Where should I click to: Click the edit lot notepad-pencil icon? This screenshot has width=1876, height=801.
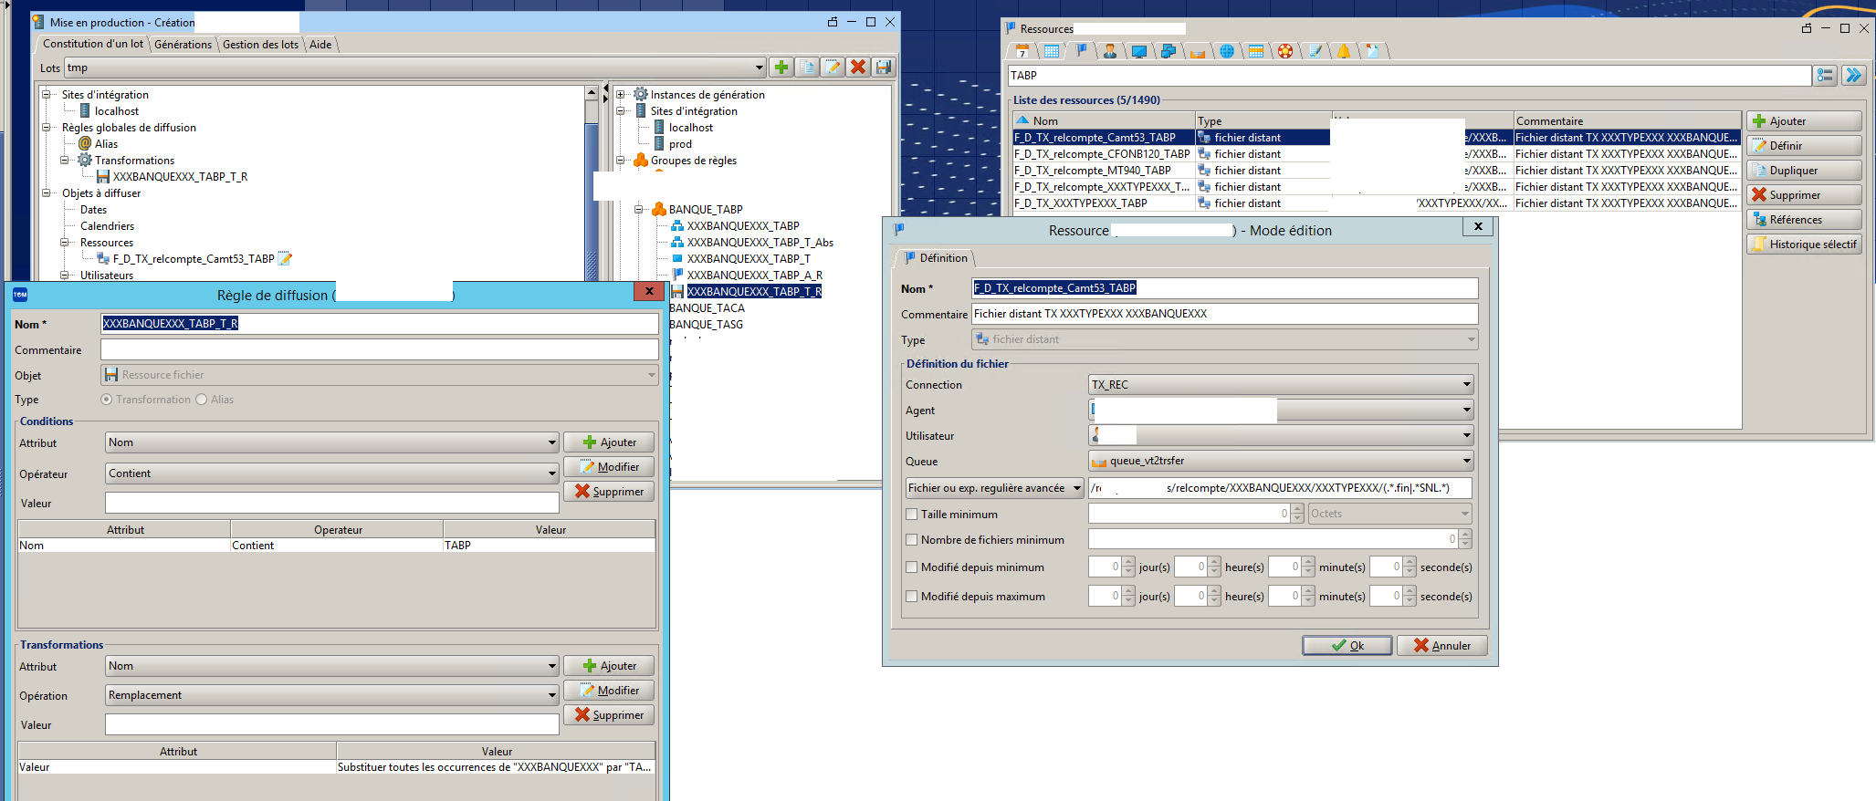pyautogui.click(x=833, y=67)
